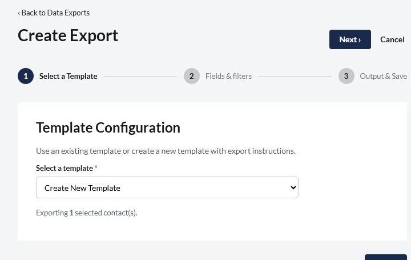Click the Create Export page heading
This screenshot has width=411, height=260.
(68, 35)
